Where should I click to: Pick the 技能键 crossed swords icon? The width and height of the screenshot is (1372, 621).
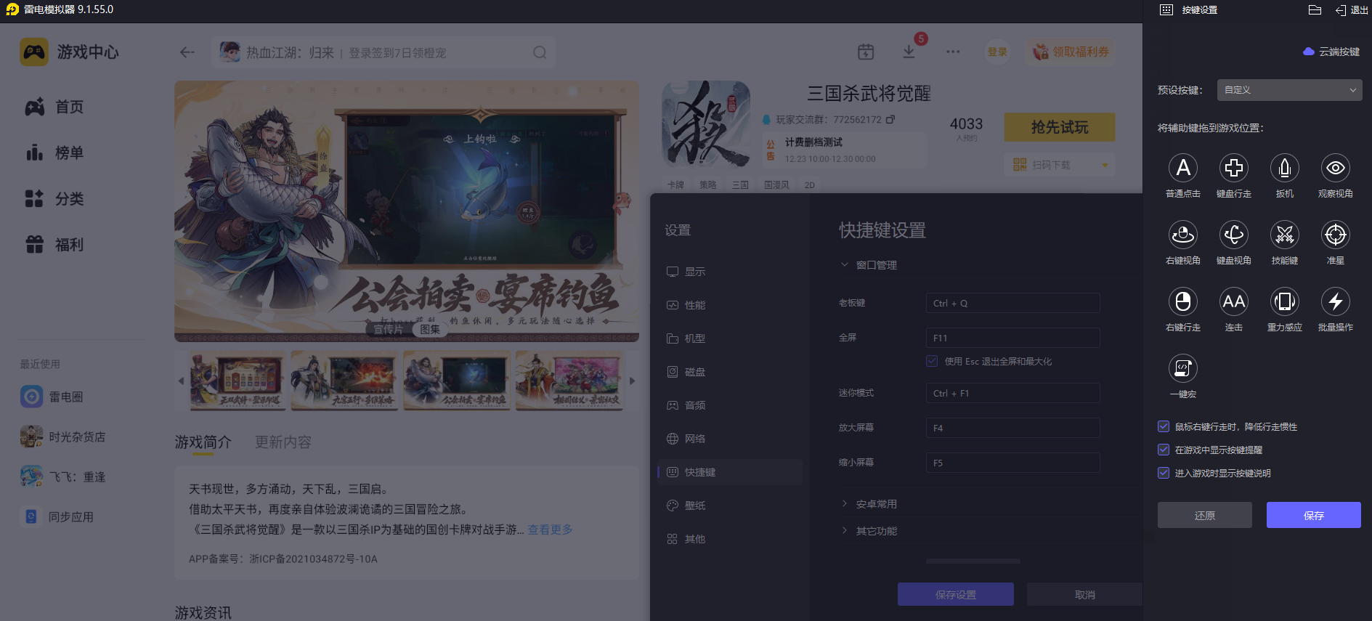[x=1285, y=235]
